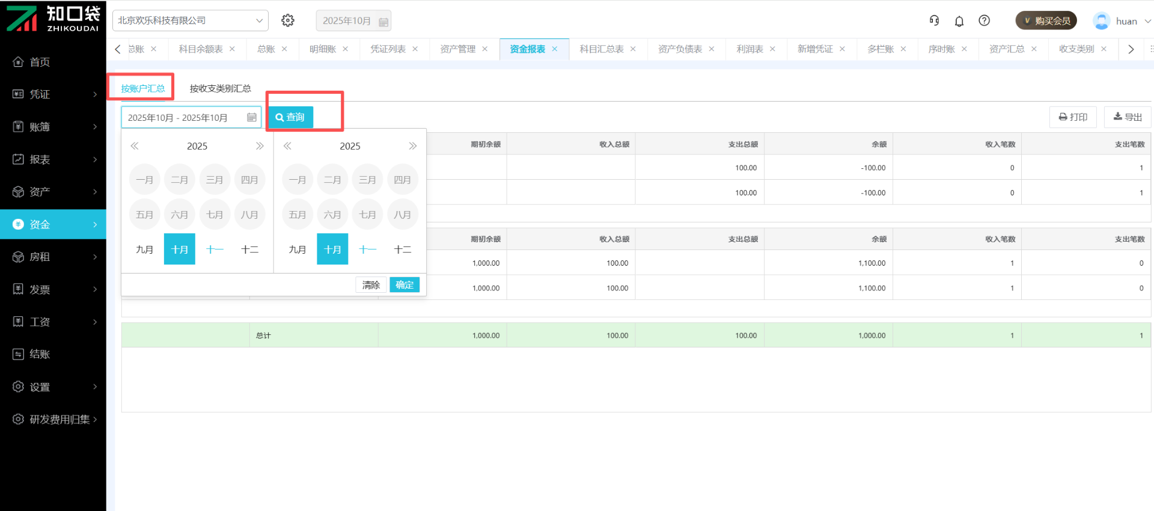Viewport: 1154px width, 511px height.
Task: Open the notification bell
Action: coord(959,21)
